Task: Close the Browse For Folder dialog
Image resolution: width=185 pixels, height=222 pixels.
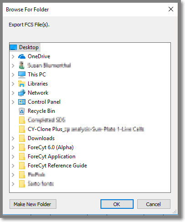Action: click(x=171, y=9)
